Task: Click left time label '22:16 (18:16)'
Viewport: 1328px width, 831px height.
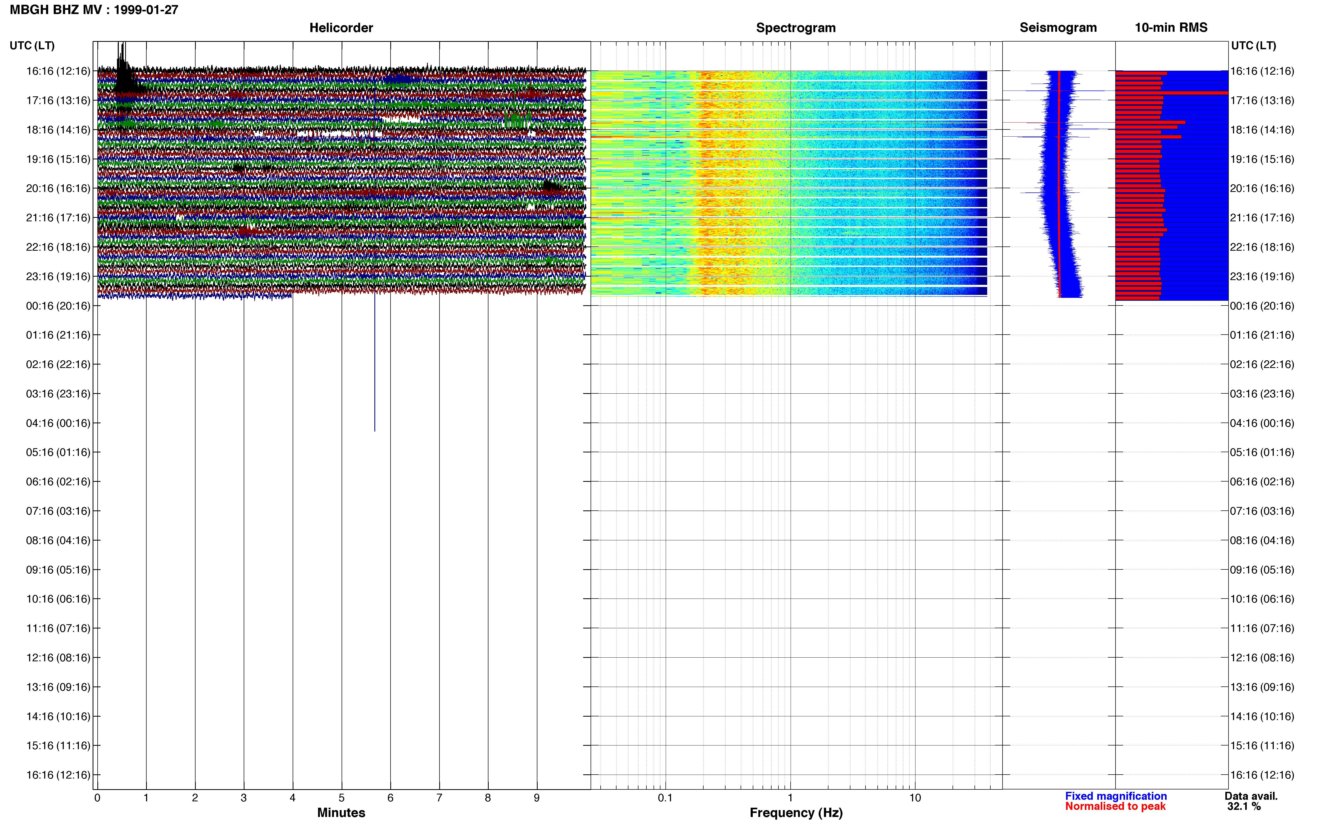Action: point(58,247)
